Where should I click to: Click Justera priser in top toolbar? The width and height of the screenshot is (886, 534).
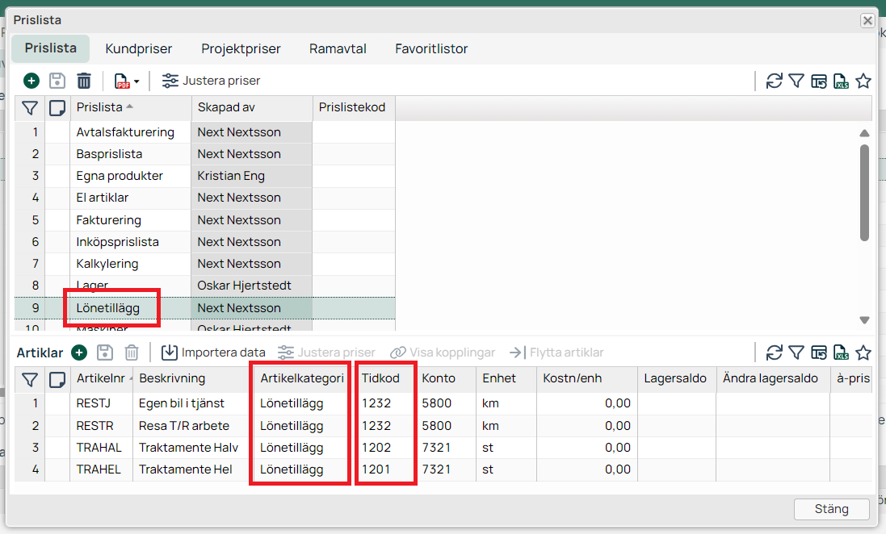[212, 81]
